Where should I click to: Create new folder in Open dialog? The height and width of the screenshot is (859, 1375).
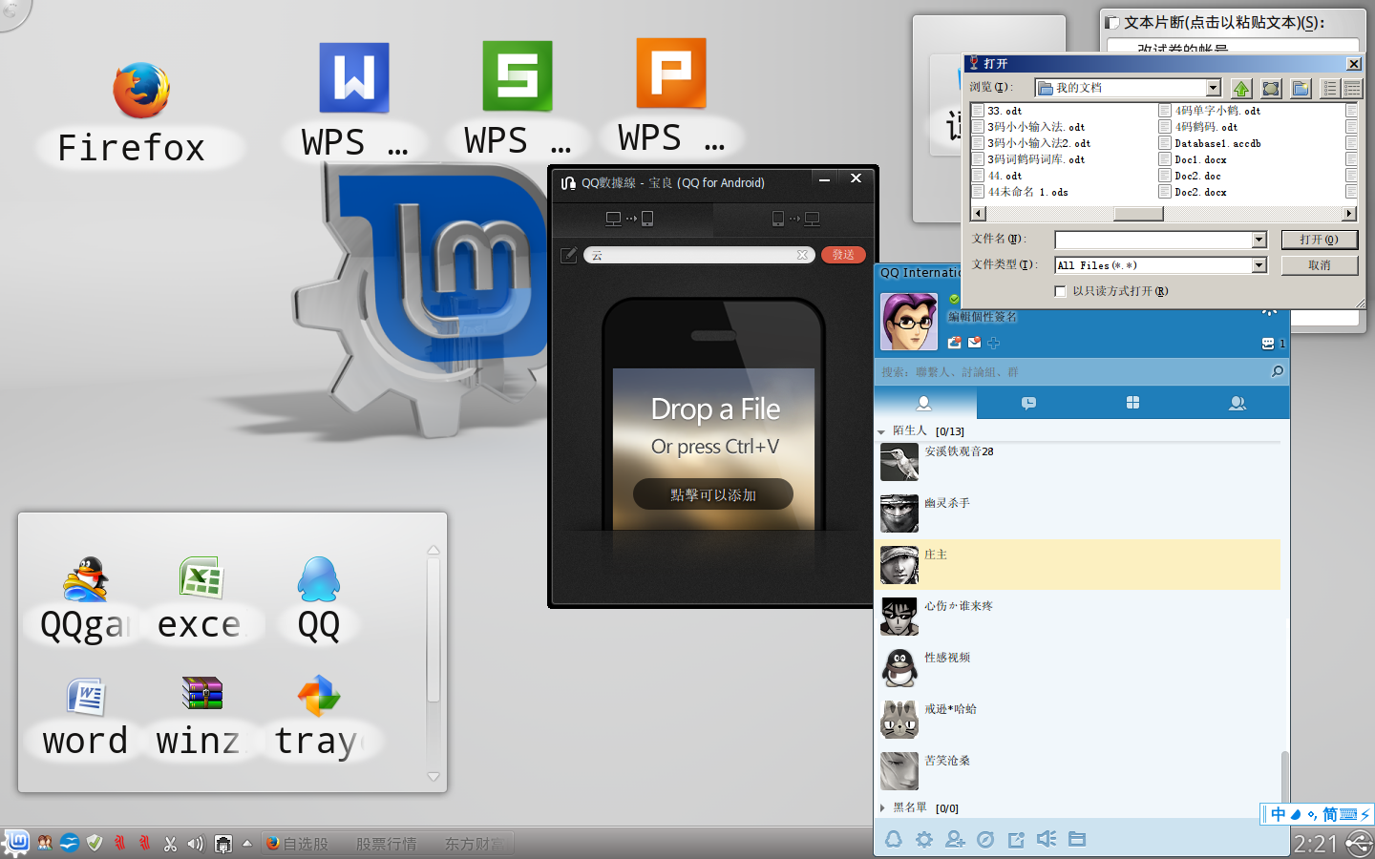click(1301, 88)
